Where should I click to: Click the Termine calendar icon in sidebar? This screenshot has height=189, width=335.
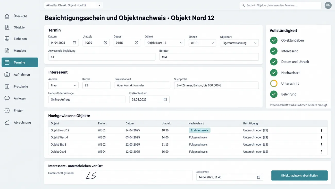(7, 62)
